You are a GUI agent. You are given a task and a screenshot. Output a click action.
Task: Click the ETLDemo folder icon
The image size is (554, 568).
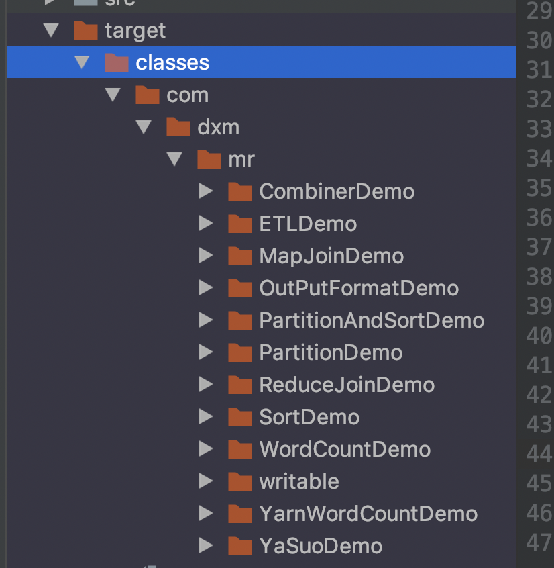pyautogui.click(x=239, y=224)
